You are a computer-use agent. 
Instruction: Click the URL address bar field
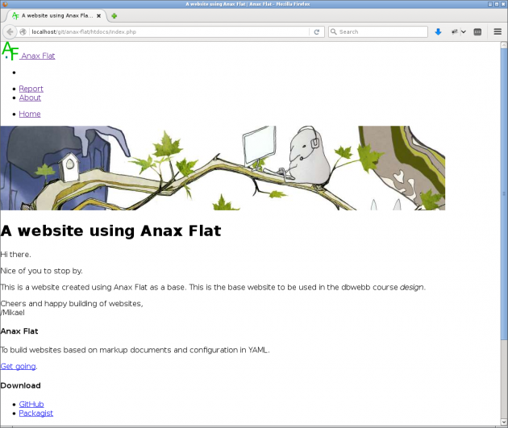169,31
